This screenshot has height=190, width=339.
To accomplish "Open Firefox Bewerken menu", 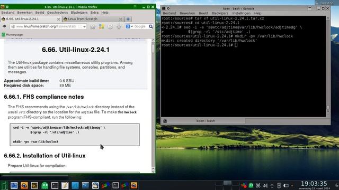I will [25, 13].
